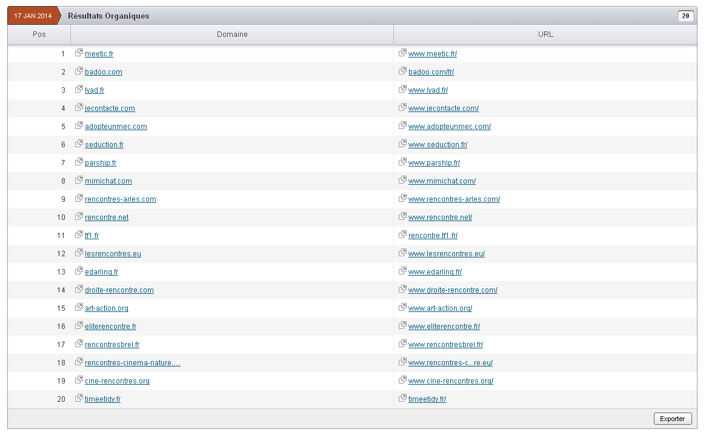Open the parship.fr domain link

click(101, 163)
